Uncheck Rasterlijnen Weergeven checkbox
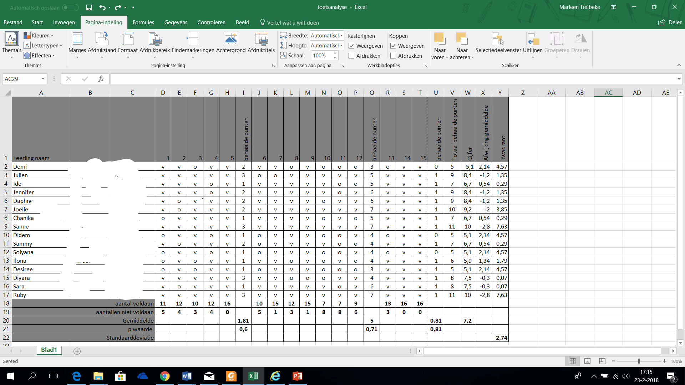The height and width of the screenshot is (385, 685). [x=351, y=46]
